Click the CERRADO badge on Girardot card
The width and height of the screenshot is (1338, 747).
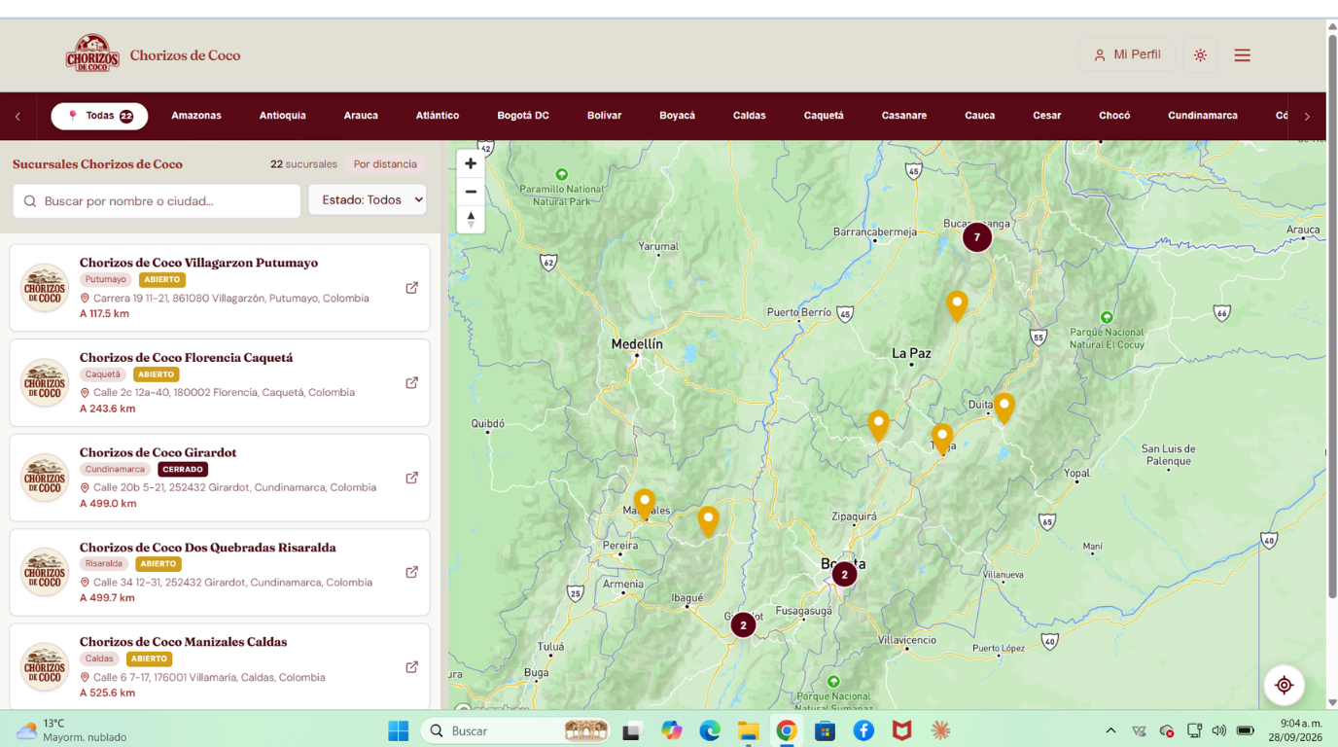(183, 469)
